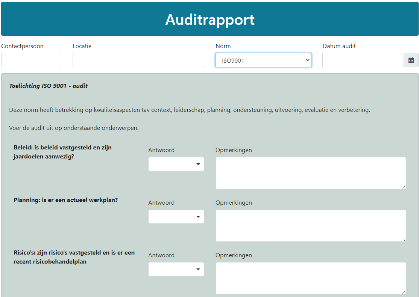Click the Norm field label
Screen dimensions: 419x297
223,46
